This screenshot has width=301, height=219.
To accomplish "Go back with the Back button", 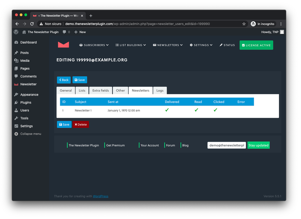I will 64,80.
